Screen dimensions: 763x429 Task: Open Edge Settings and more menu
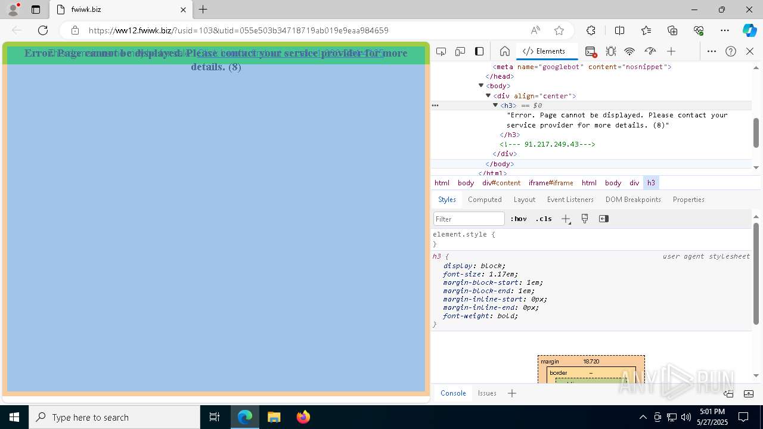725,30
